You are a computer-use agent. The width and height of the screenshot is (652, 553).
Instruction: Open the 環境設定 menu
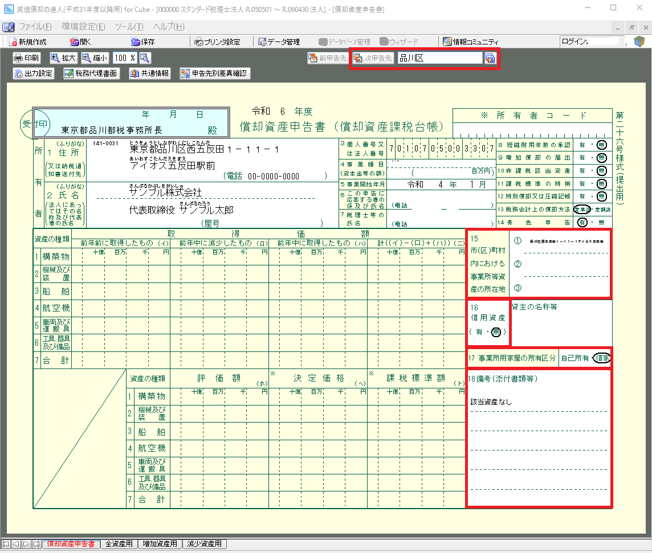(83, 27)
